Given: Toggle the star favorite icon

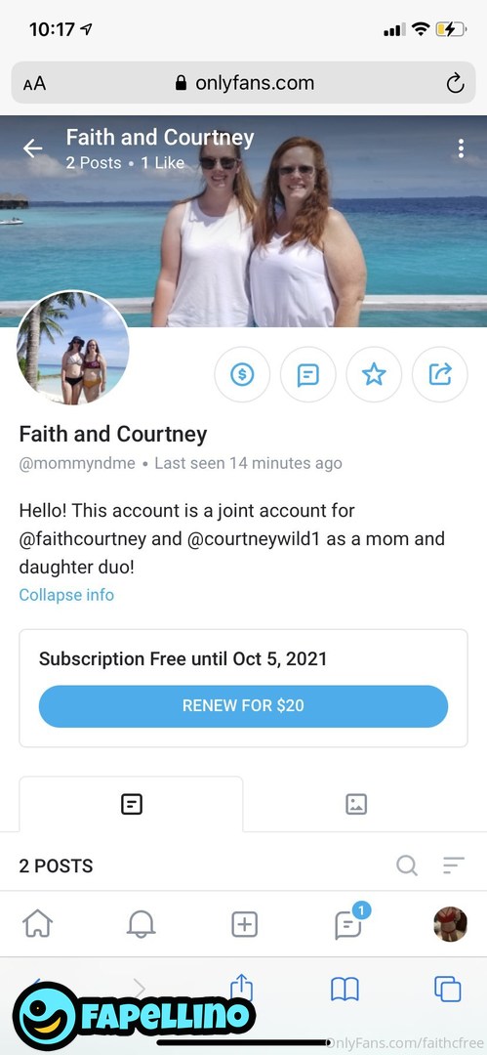Looking at the screenshot, I should click(x=374, y=375).
